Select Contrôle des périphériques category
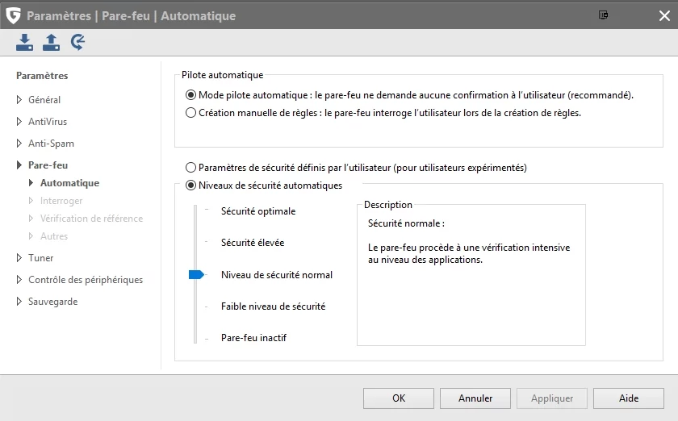Screen dimensions: 678x421 click(x=86, y=280)
